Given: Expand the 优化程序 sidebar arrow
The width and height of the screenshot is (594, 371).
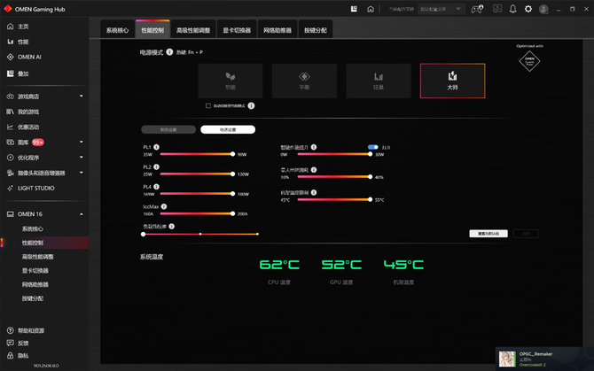Looking at the screenshot, I should pyautogui.click(x=81, y=157).
